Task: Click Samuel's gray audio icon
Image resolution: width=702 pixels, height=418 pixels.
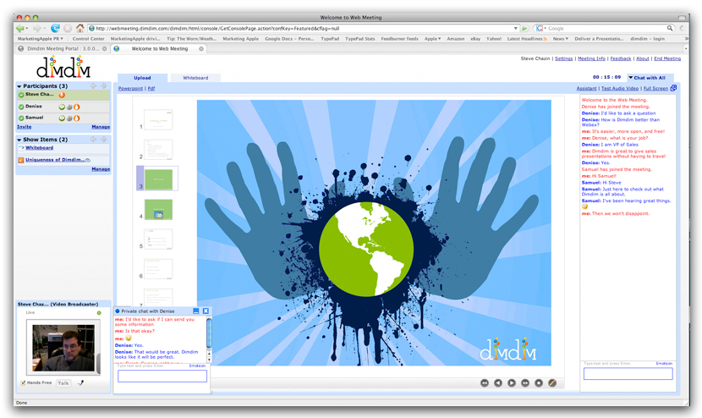Action: click(x=69, y=118)
